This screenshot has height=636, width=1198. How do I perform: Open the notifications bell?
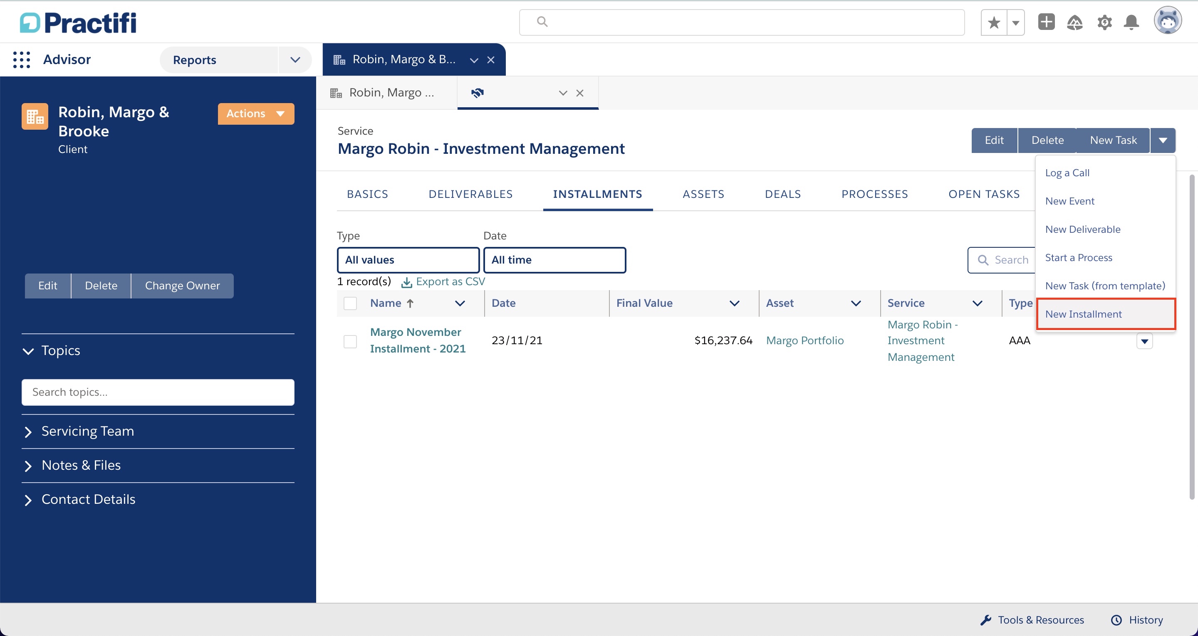point(1131,22)
